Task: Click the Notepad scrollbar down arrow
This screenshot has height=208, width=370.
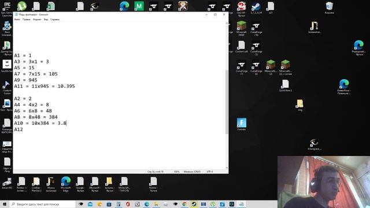Action: 227,168
